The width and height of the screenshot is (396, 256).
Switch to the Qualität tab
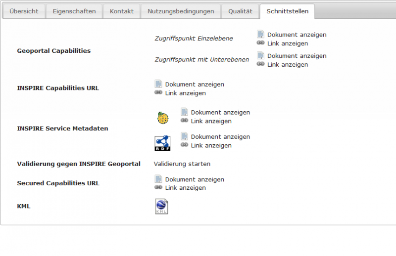(240, 11)
